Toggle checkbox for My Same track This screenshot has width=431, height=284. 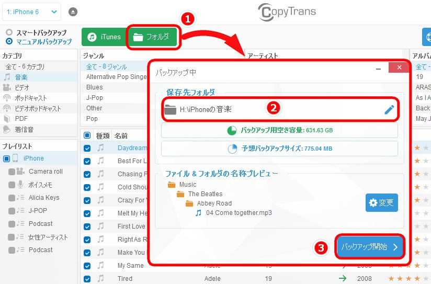coord(87,266)
